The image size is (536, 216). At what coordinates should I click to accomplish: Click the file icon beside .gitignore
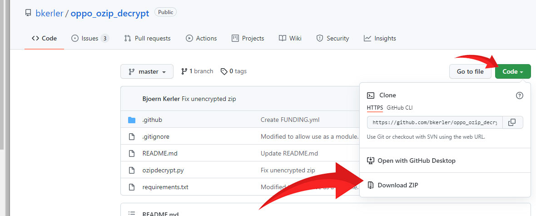point(132,136)
